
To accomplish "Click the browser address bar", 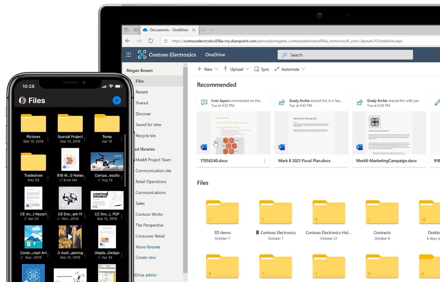I will click(x=286, y=41).
